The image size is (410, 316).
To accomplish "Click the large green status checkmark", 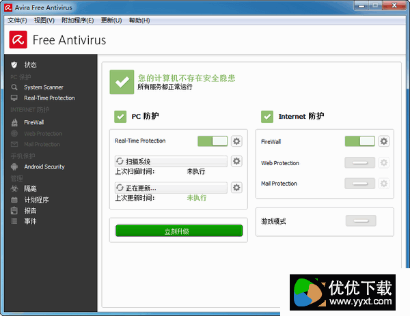I will (122, 82).
